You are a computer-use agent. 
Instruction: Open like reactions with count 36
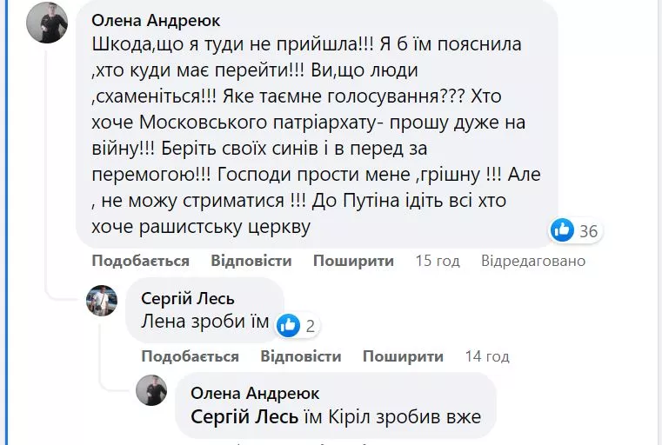[x=575, y=230]
